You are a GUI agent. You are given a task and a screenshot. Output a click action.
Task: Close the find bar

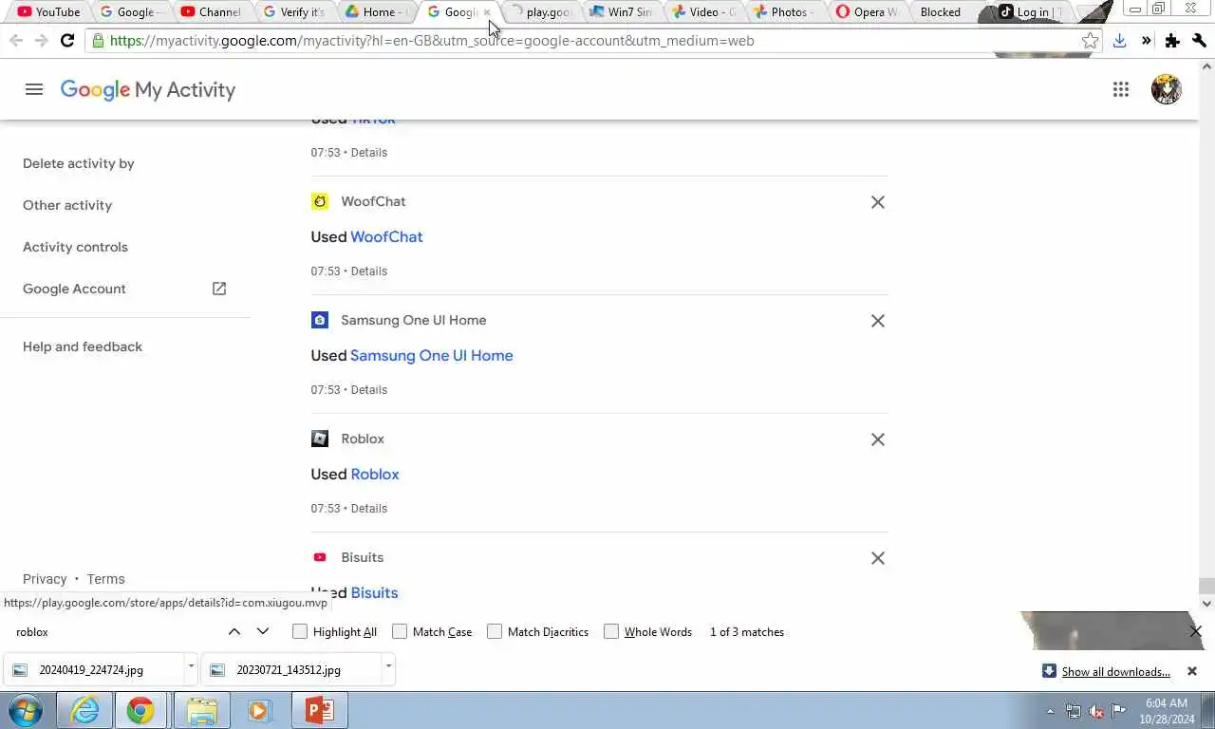pos(1196,631)
